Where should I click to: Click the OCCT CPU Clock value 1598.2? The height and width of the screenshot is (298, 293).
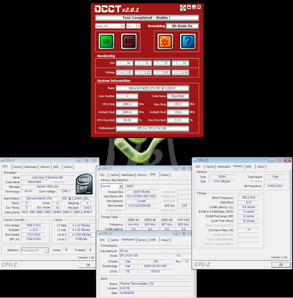tap(127, 104)
